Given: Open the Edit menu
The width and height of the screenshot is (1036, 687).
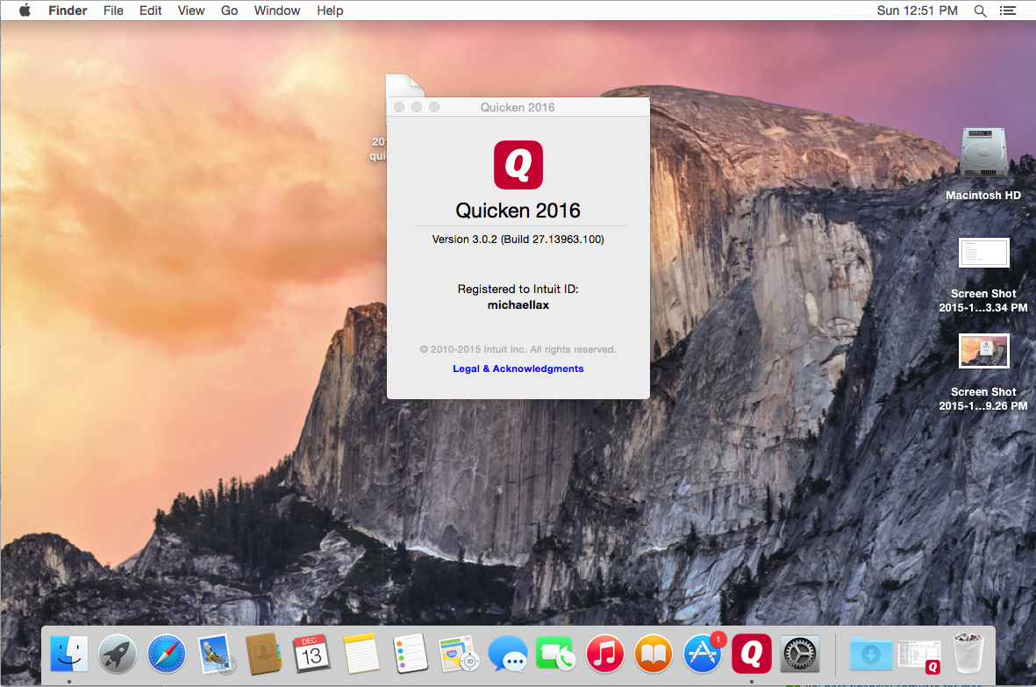Looking at the screenshot, I should click(x=150, y=11).
